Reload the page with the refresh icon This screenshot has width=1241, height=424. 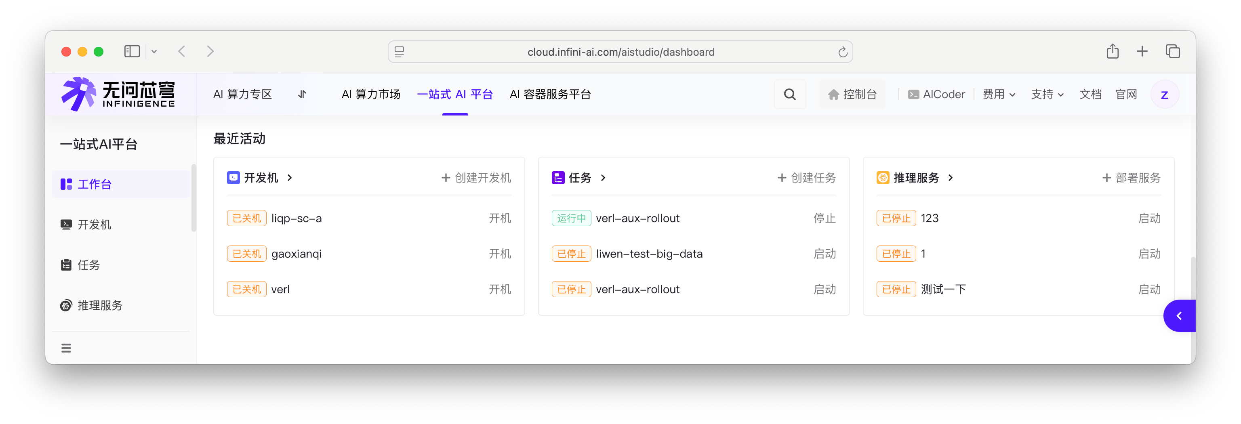[842, 52]
